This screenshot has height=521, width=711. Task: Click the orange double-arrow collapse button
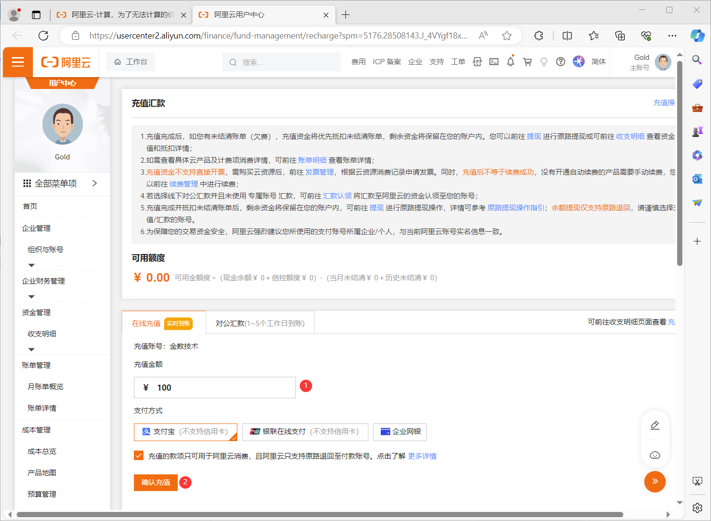click(655, 482)
